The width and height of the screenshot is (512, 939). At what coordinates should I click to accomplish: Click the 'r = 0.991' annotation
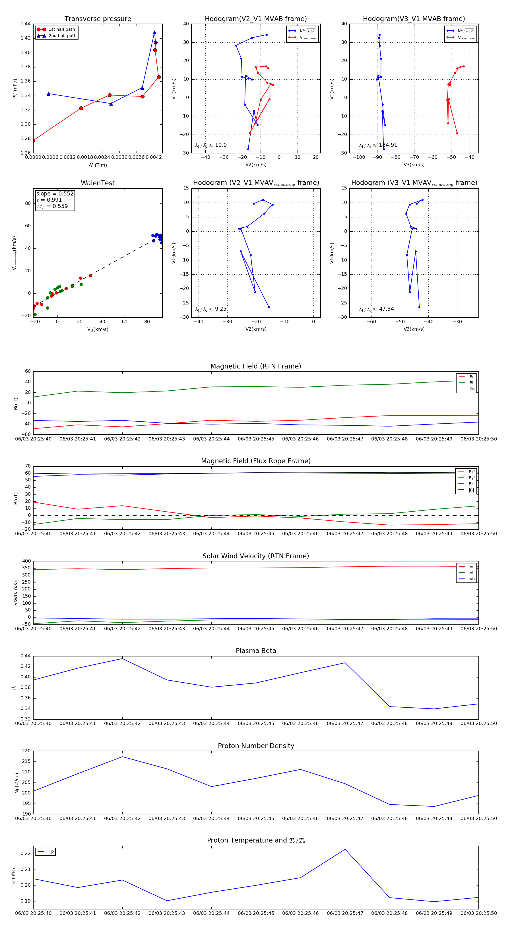point(49,200)
